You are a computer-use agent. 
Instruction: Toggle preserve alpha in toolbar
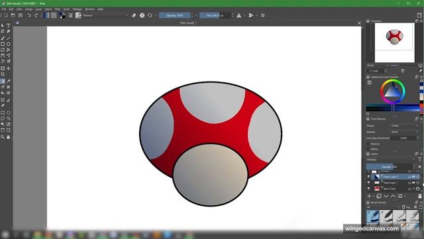[142, 15]
